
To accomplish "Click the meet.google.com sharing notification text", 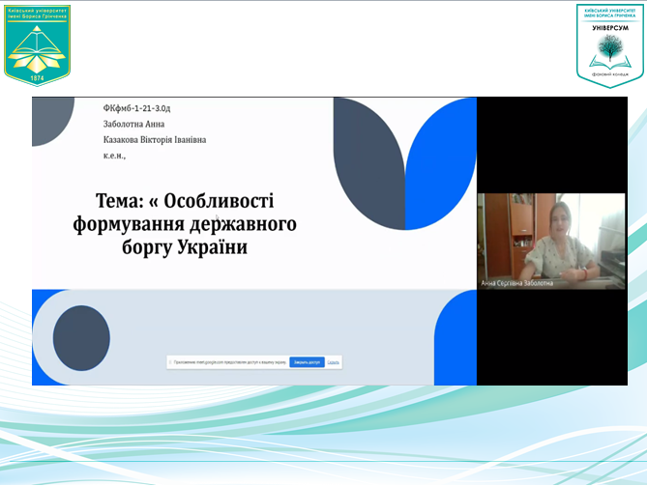I will coord(230,362).
